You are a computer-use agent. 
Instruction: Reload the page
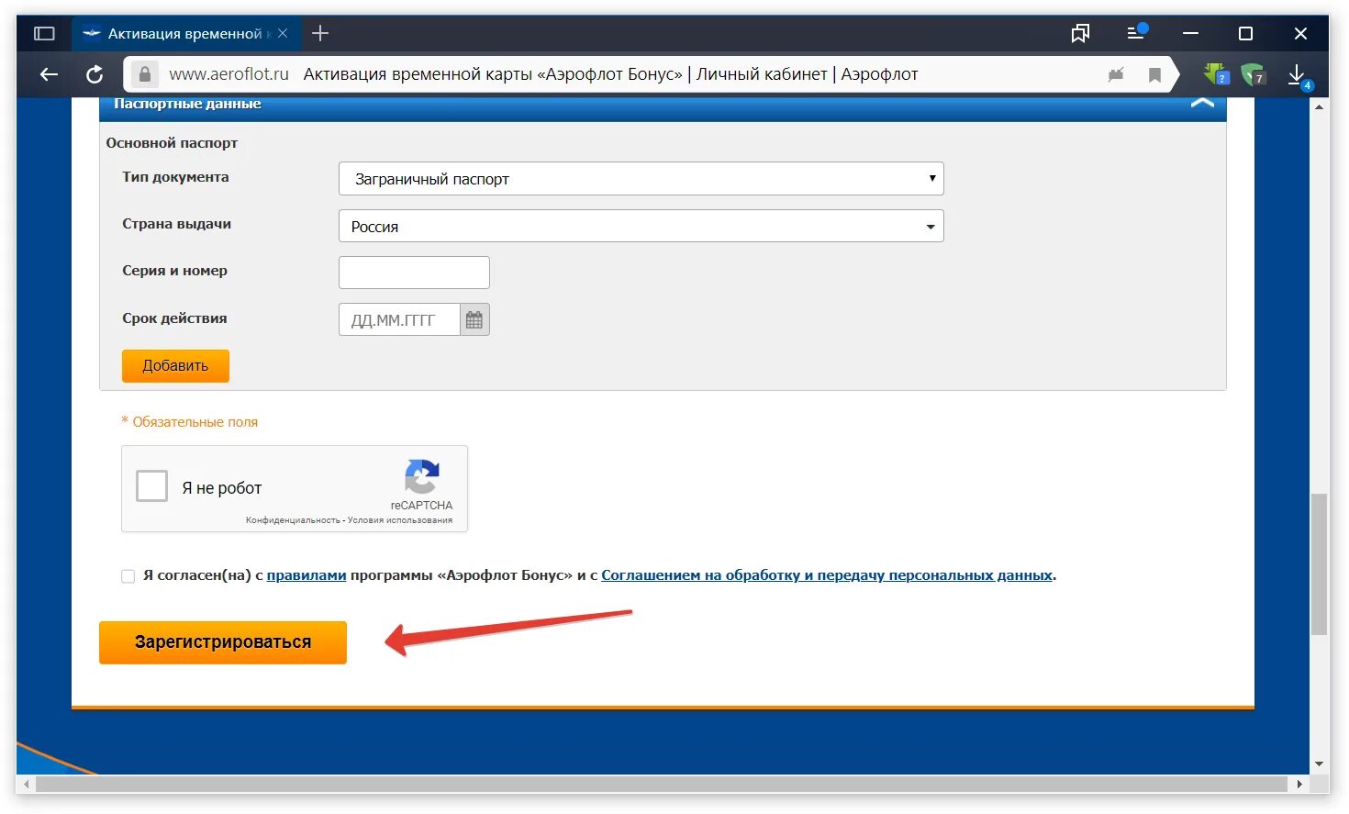[x=95, y=74]
